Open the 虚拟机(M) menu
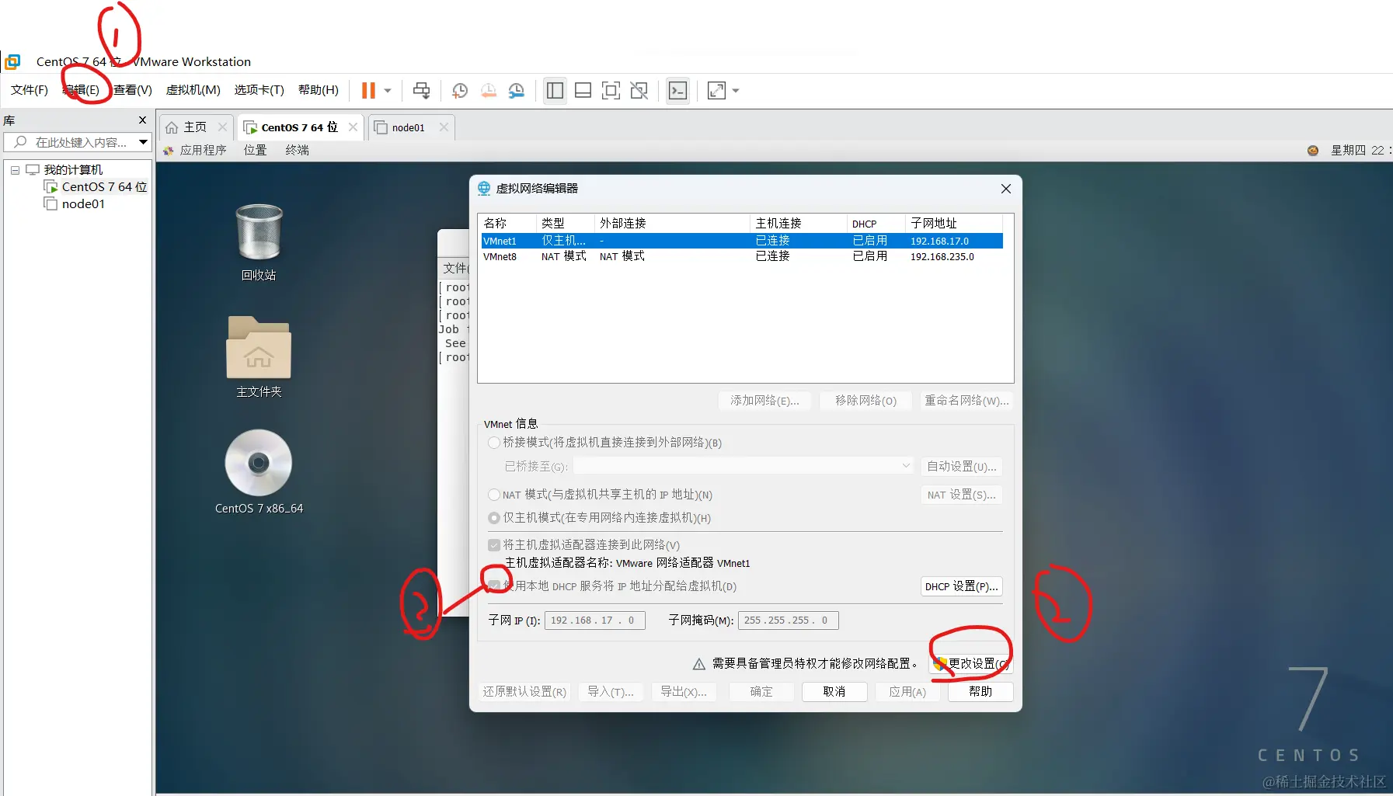Image resolution: width=1393 pixels, height=796 pixels. (193, 90)
